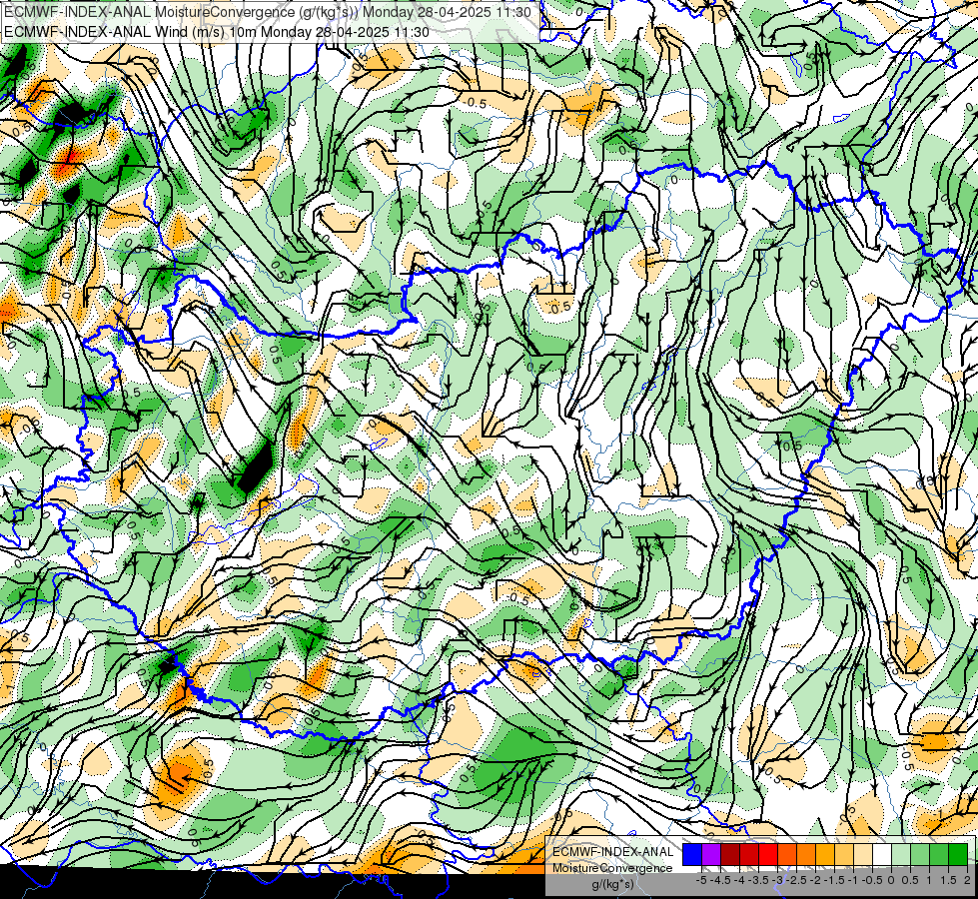Viewport: 978px width, 899px height.
Task: Select the light orange swatch between -1.5 and -1
Action: point(844,854)
